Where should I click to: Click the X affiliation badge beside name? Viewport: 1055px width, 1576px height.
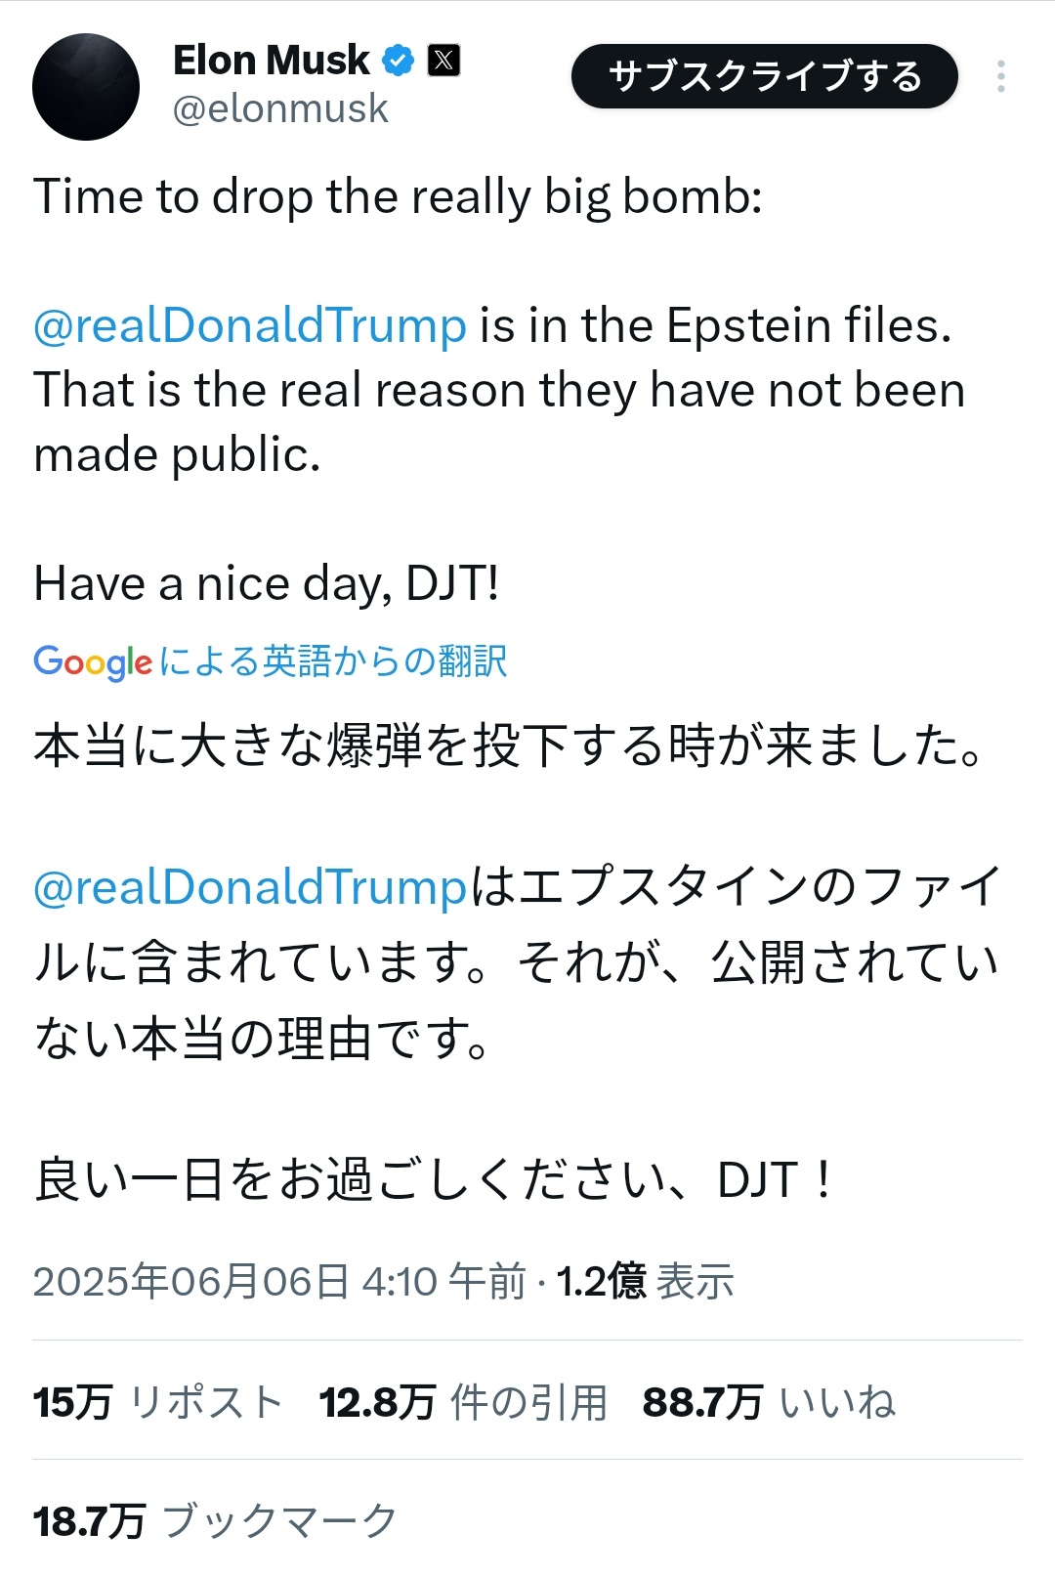pos(443,61)
